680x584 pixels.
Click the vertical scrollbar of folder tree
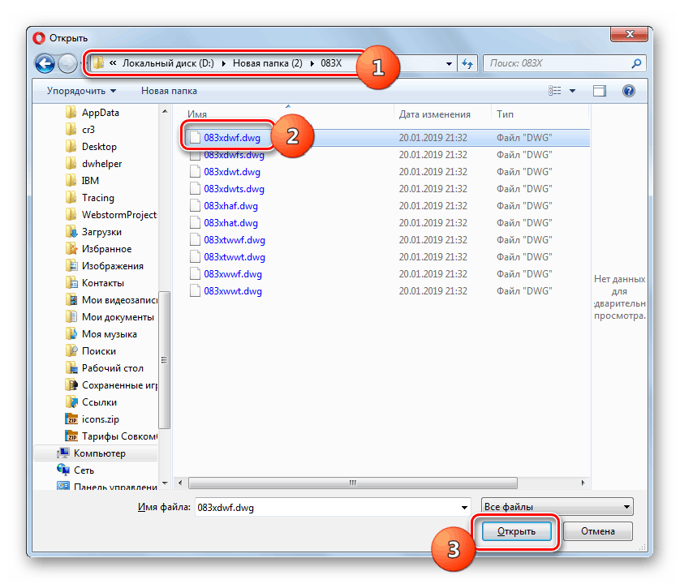(165, 360)
